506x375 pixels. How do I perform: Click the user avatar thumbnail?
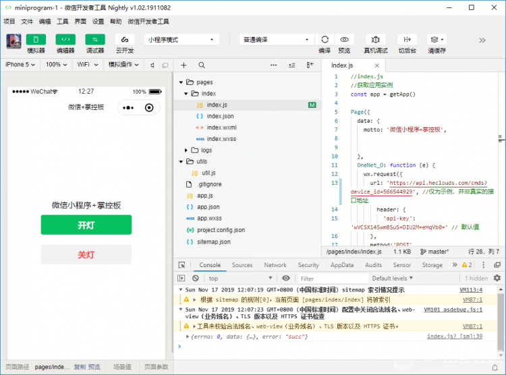13,41
